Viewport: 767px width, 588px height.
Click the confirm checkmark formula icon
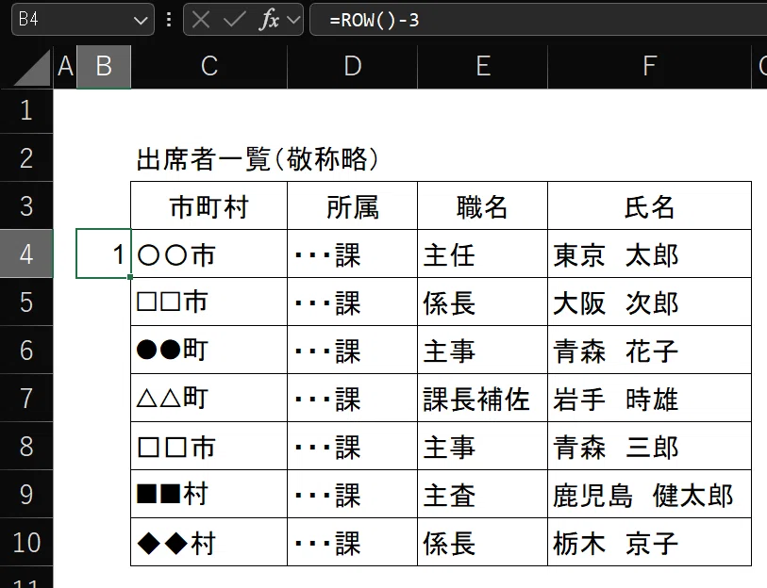click(x=234, y=20)
